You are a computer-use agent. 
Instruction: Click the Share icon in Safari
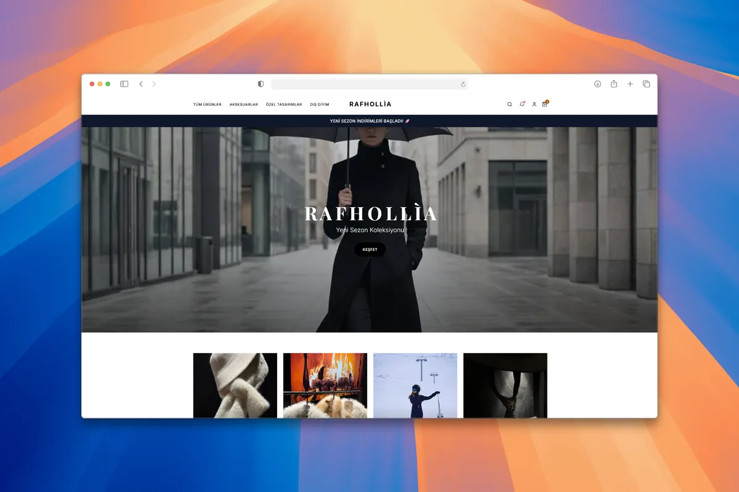click(x=614, y=84)
